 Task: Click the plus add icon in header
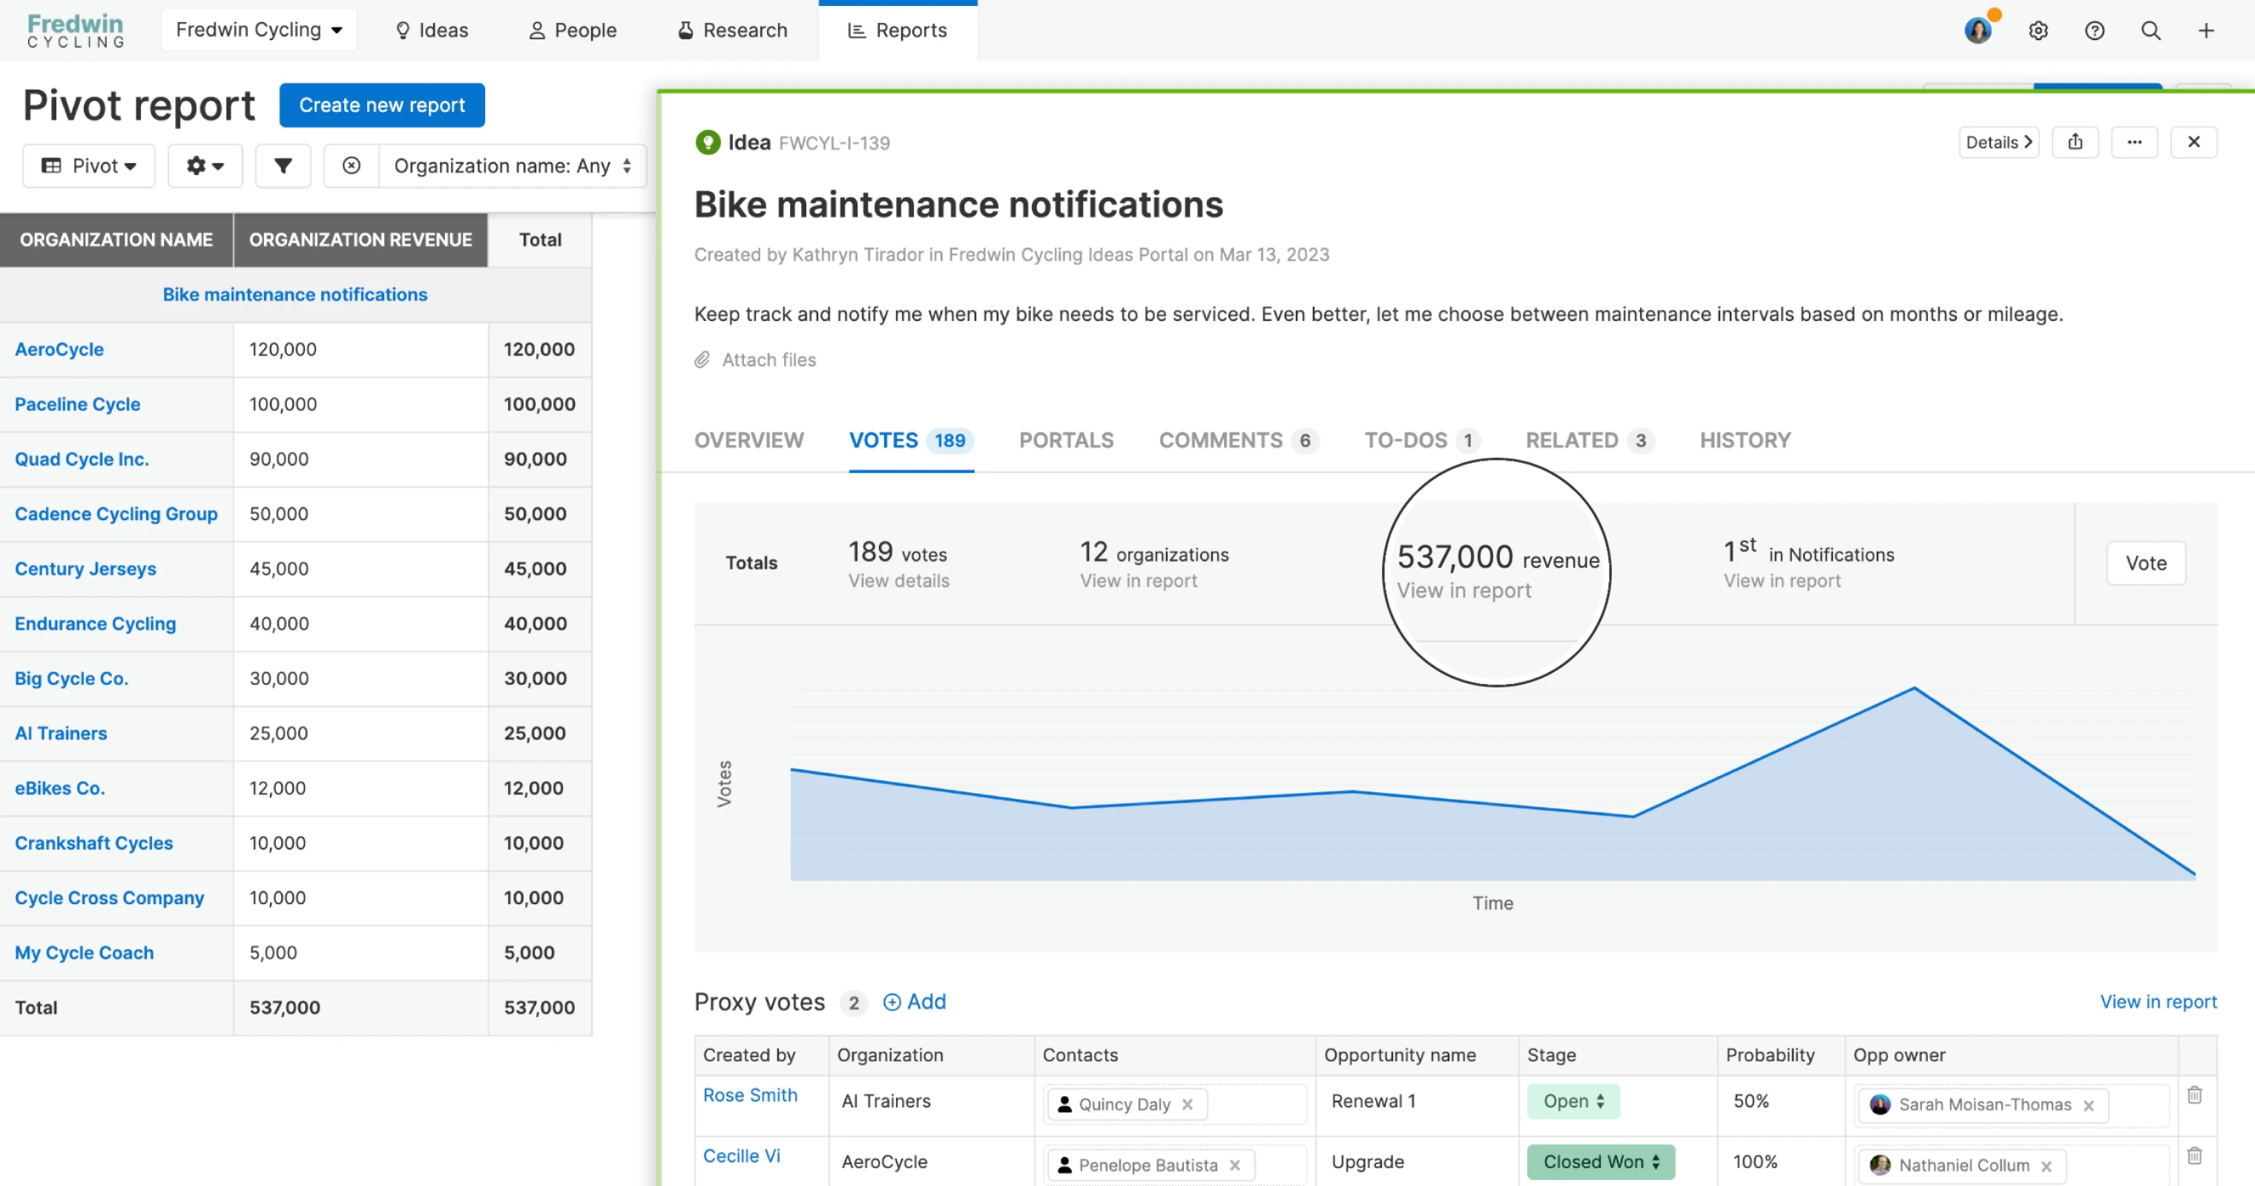point(2206,30)
